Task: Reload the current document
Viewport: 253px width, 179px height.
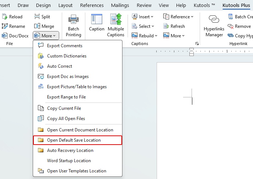Action: [12, 17]
